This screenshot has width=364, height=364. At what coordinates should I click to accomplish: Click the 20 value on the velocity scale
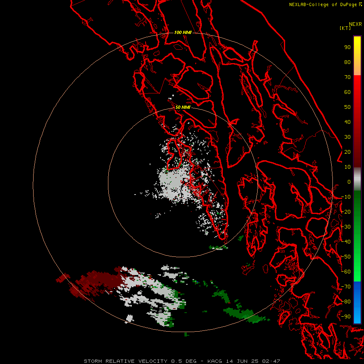tap(347, 152)
